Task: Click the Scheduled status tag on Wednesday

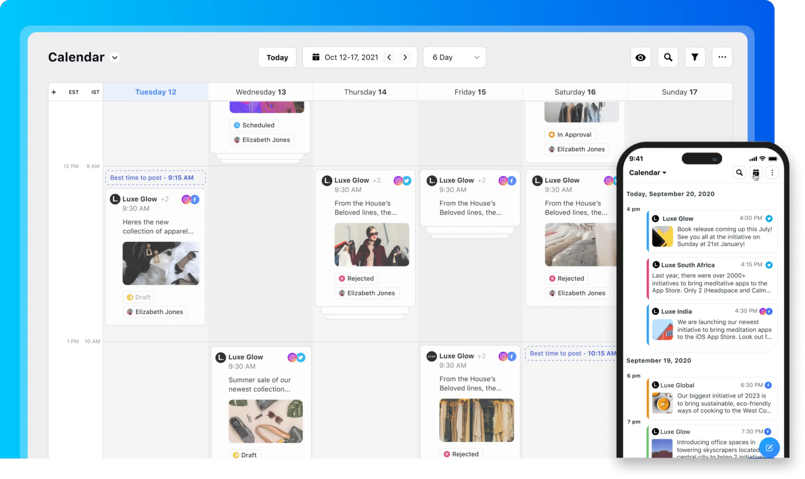Action: tap(254, 126)
